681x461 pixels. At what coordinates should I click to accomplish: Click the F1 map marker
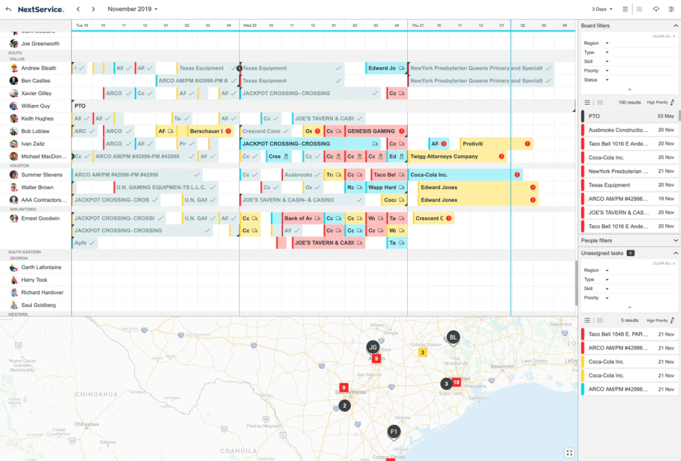pos(394,432)
